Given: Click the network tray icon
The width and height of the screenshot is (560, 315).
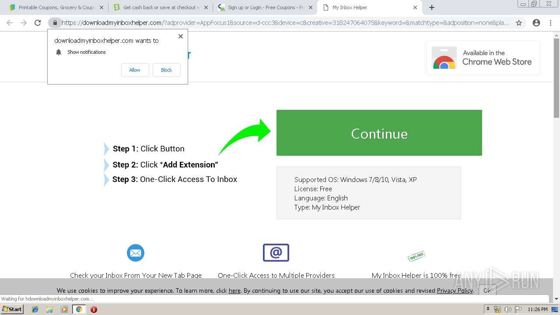Looking at the screenshot, I should pos(497,309).
